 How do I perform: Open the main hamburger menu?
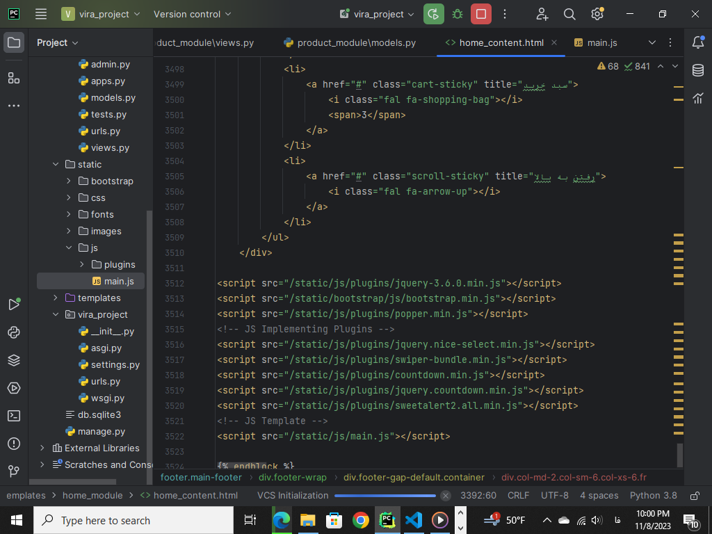tap(41, 14)
